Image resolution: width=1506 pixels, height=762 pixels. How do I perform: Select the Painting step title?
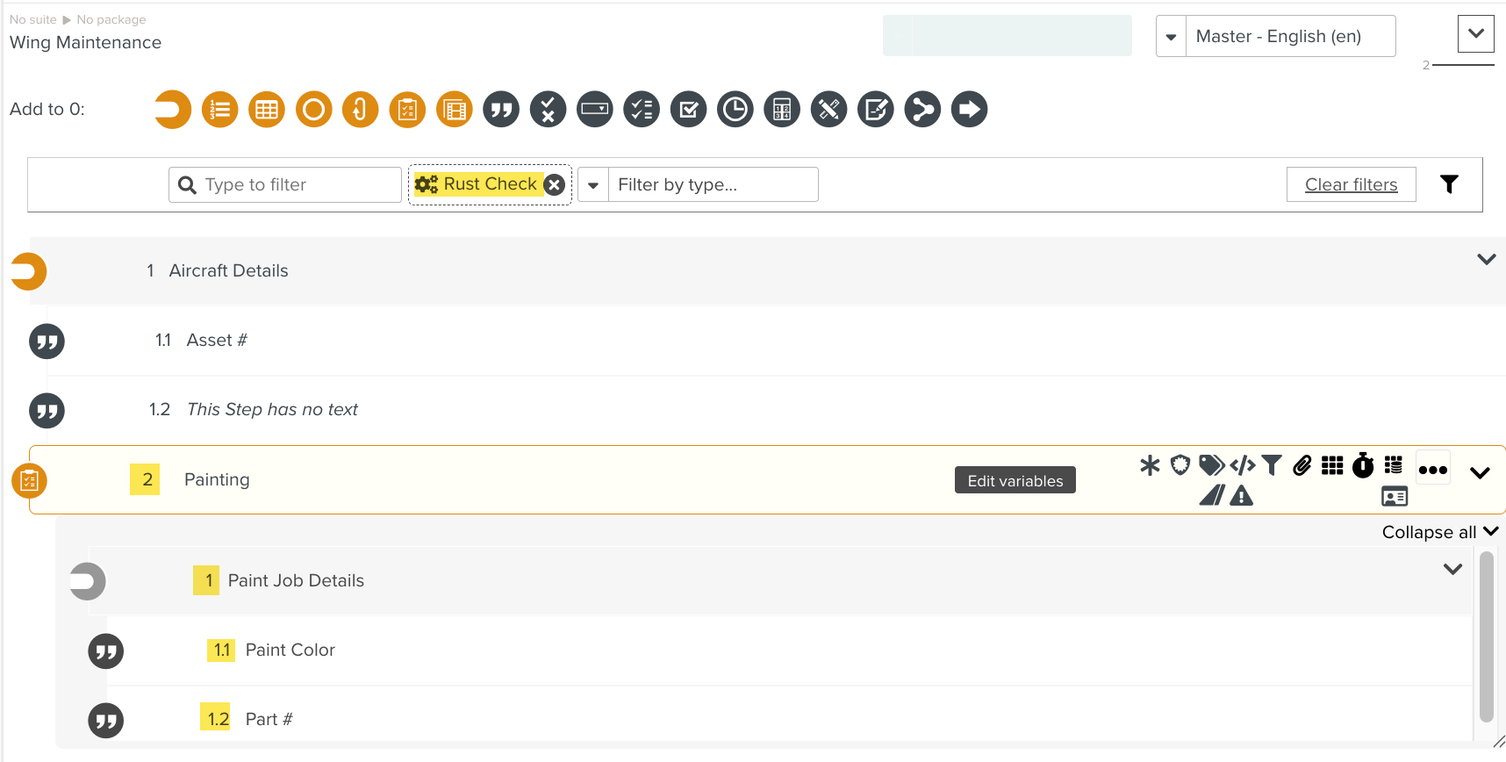217,479
